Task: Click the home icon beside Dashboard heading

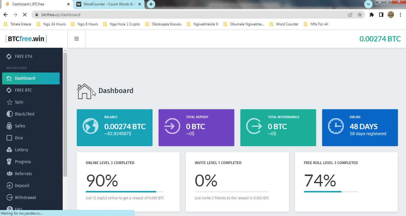Action: point(85,91)
